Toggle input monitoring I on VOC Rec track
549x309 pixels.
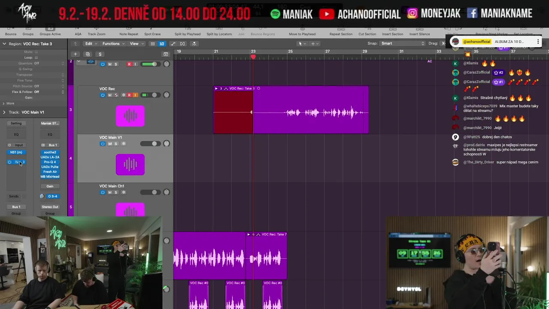click(135, 95)
